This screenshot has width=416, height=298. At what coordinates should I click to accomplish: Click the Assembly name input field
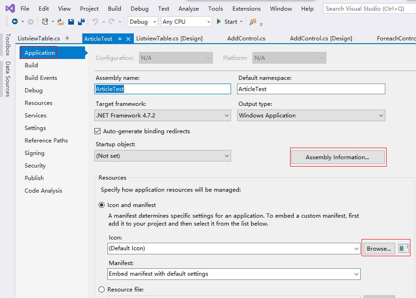click(163, 89)
